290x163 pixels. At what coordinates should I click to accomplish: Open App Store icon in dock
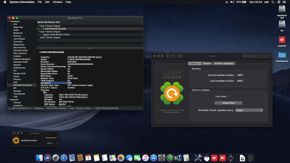coord(153,158)
